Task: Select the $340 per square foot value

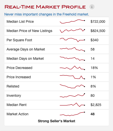Action: [x=94, y=40]
